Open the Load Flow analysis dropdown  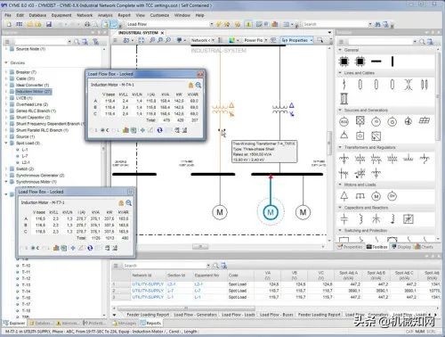[x=212, y=24]
